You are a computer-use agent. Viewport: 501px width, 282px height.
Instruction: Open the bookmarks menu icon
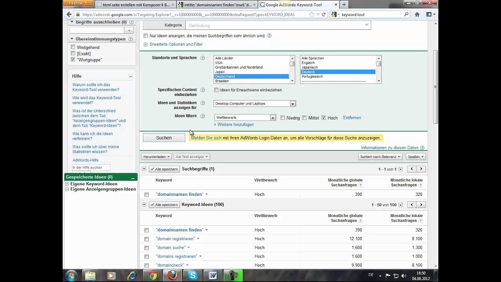(x=430, y=14)
